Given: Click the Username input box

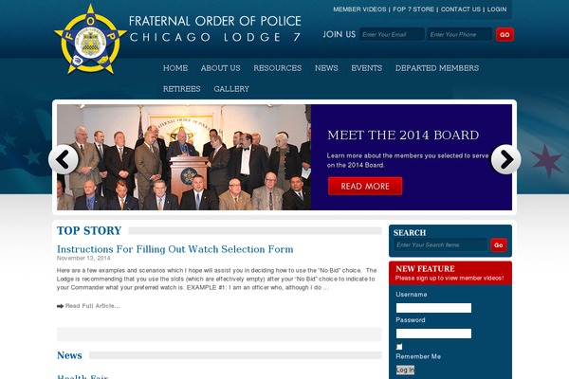Looking at the screenshot, I should coord(433,308).
